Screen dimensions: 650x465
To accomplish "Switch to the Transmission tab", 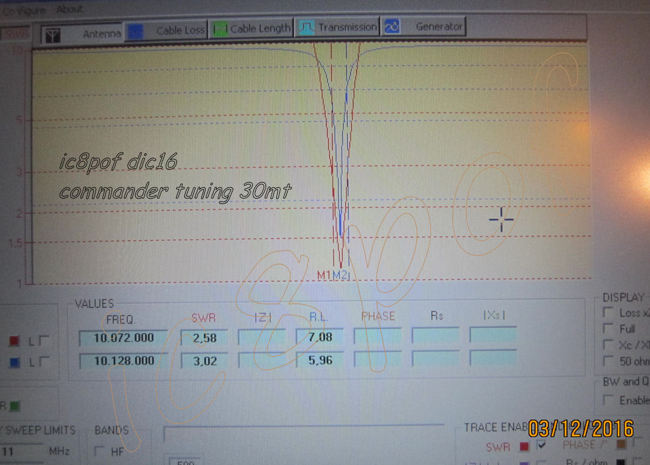I will point(338,27).
